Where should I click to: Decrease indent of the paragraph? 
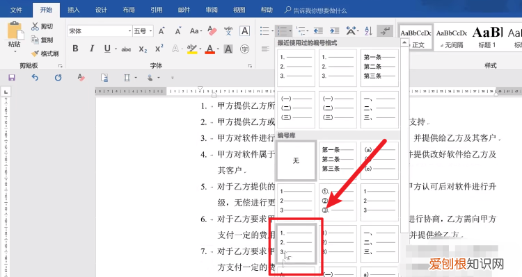(x=318, y=31)
